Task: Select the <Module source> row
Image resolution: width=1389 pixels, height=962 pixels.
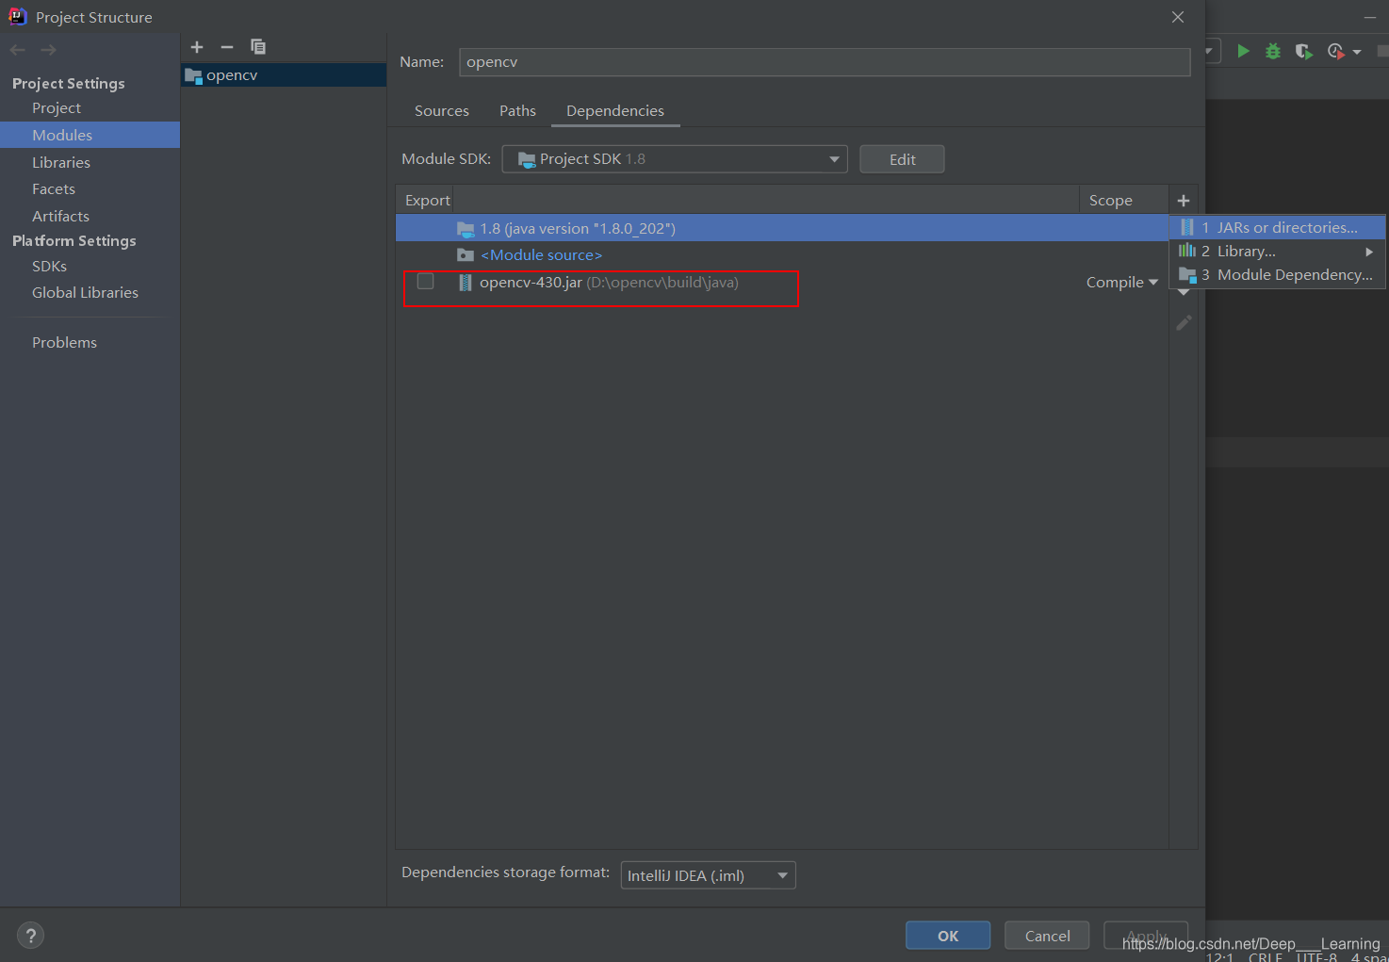Action: [x=782, y=255]
